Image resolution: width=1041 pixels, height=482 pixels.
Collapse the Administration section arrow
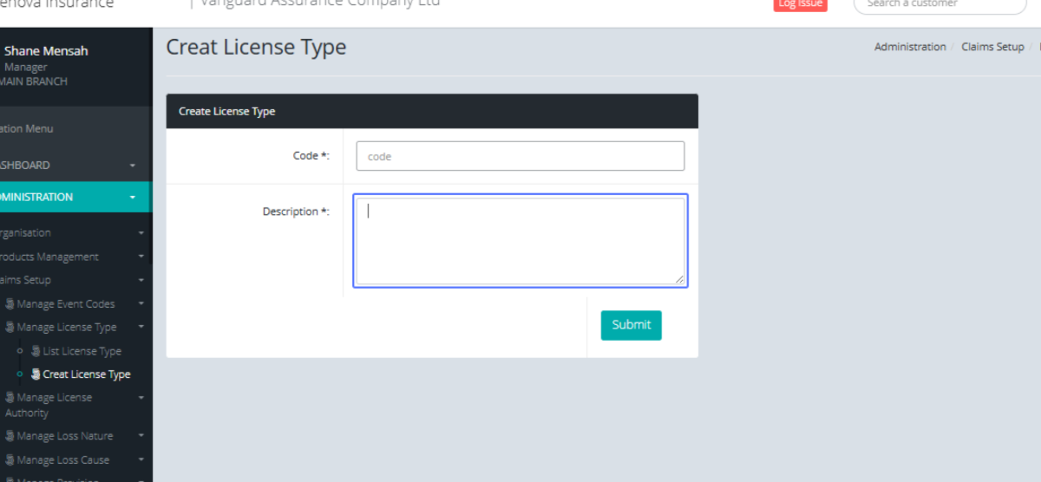(133, 198)
